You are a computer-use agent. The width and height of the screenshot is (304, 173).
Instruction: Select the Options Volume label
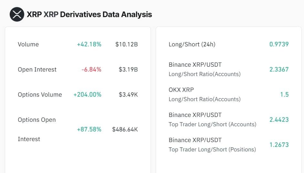point(40,95)
